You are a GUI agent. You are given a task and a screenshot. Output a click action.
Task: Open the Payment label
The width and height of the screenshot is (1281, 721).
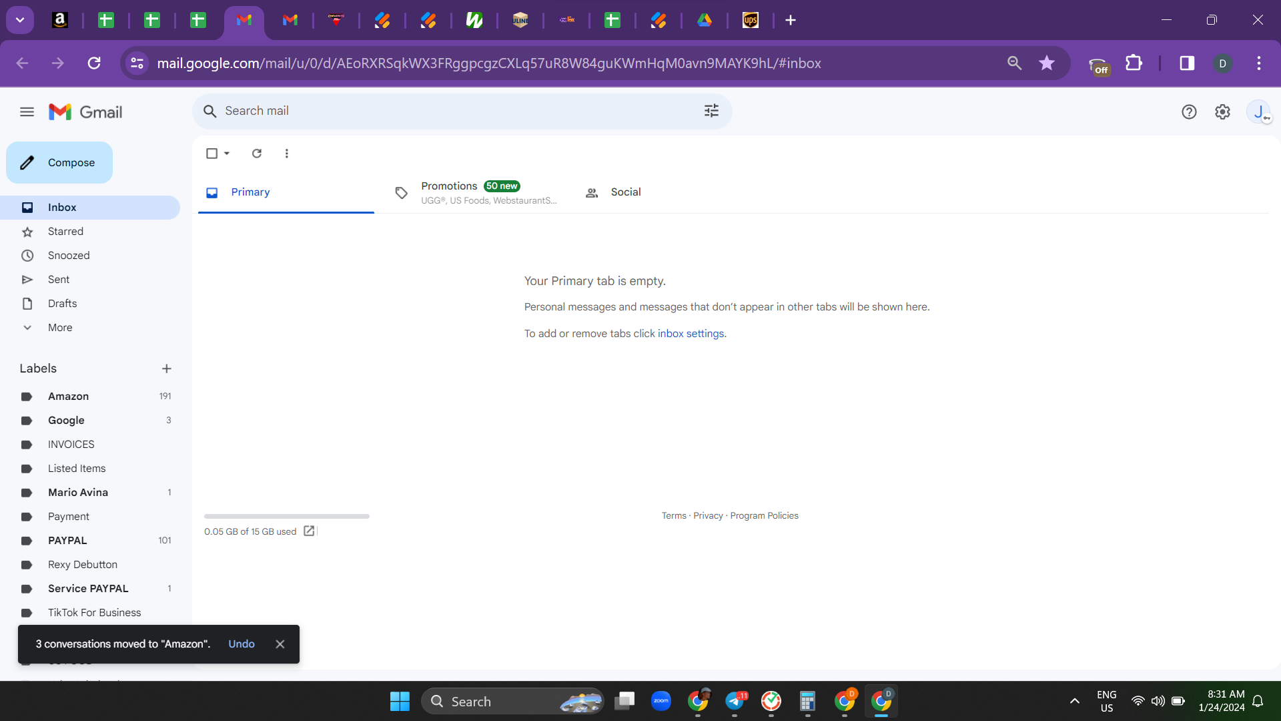tap(90, 516)
